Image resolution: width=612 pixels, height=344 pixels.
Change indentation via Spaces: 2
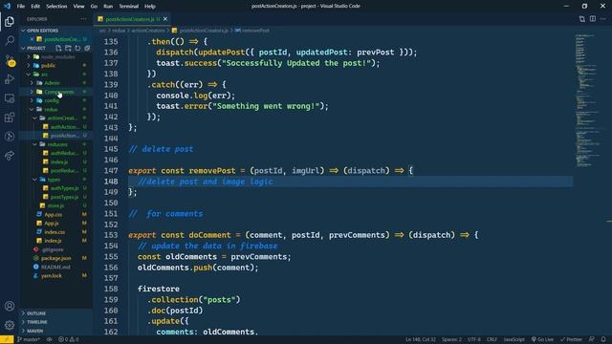tap(451, 339)
